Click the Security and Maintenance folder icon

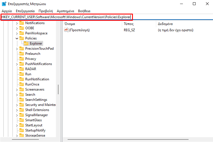click(22, 105)
